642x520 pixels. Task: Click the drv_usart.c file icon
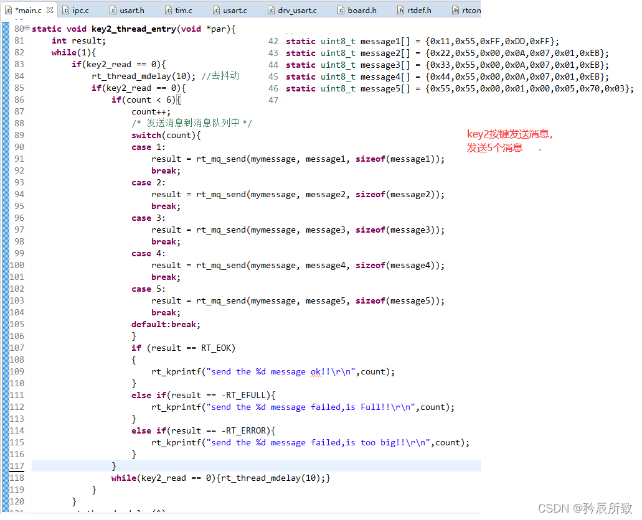[x=271, y=10]
